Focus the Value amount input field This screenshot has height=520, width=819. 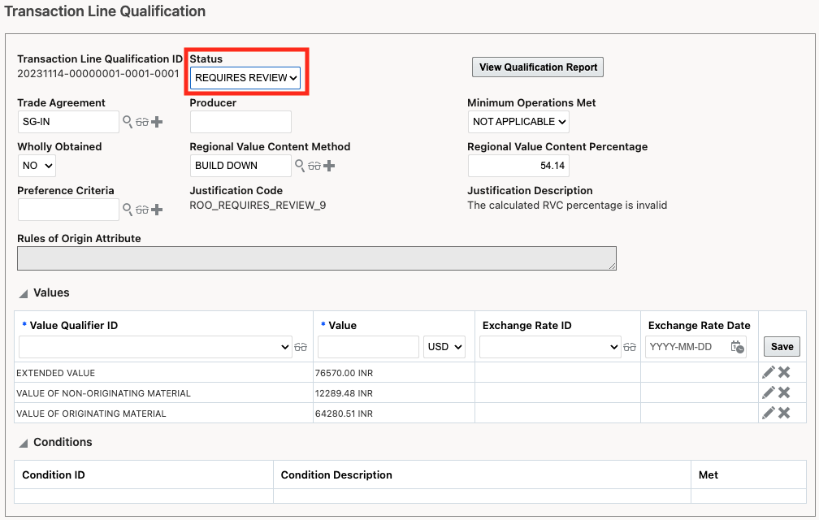point(368,347)
